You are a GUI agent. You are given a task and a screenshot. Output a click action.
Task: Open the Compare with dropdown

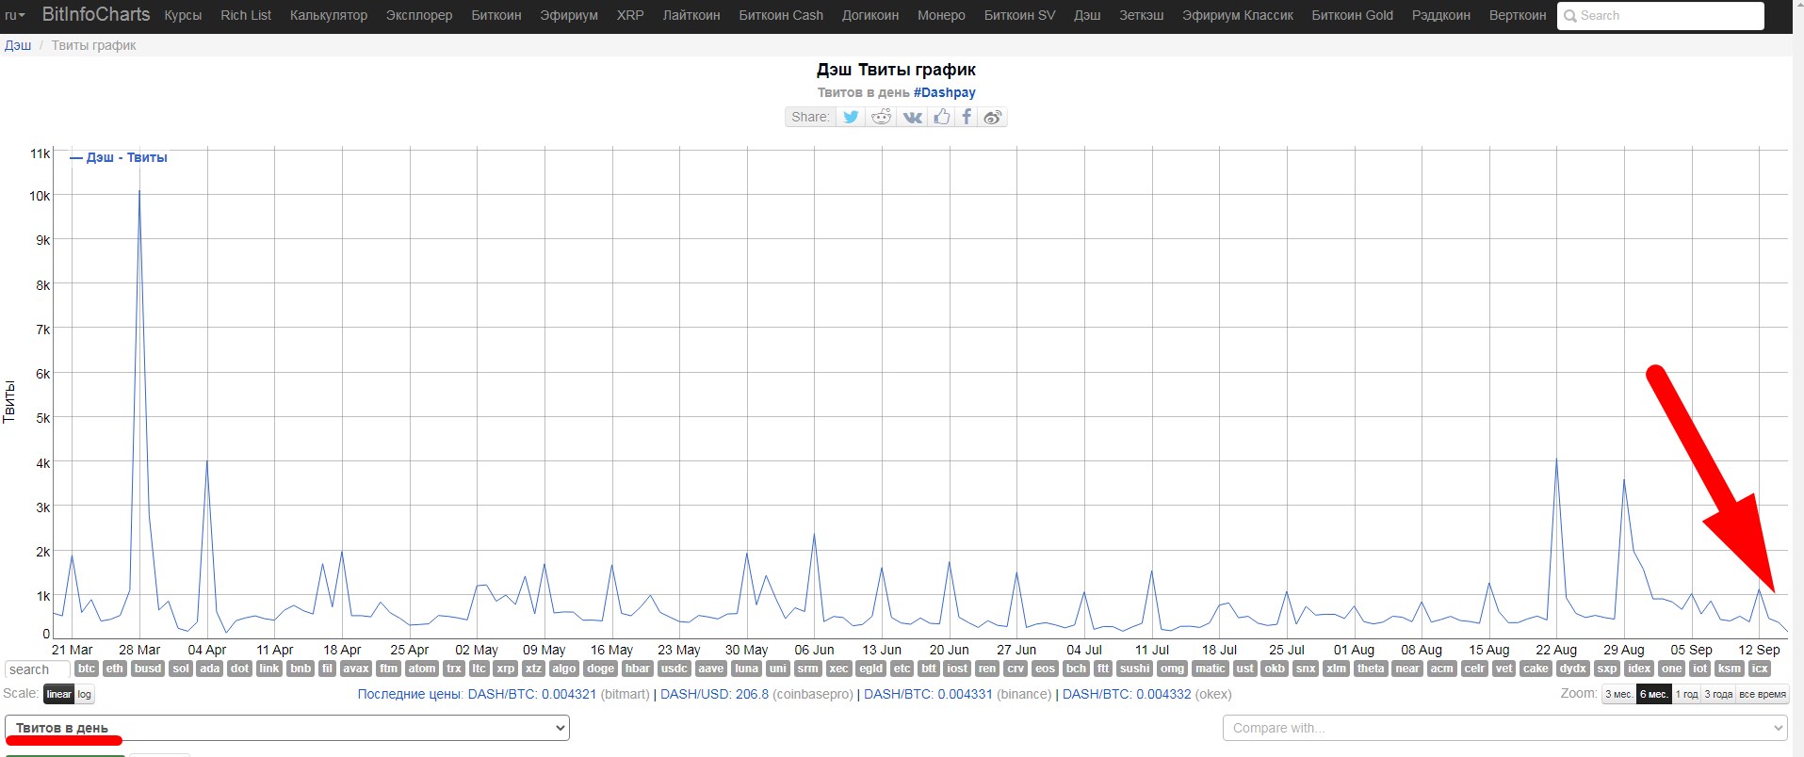(x=1504, y=728)
